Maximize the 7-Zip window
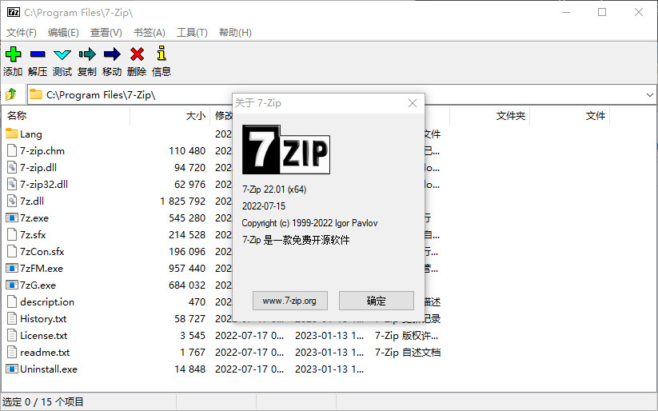The image size is (658, 411). [602, 12]
